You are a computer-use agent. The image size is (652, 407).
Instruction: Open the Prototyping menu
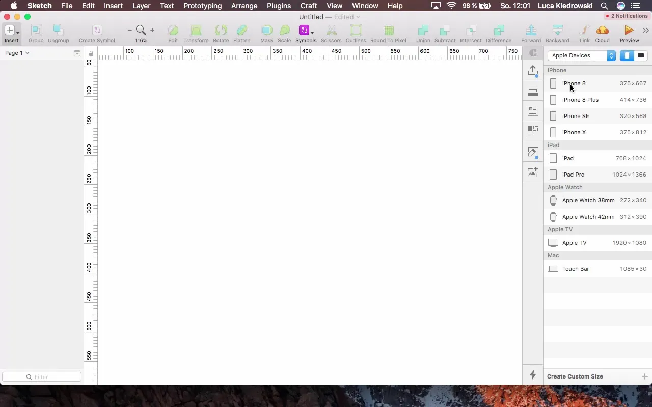coord(202,6)
